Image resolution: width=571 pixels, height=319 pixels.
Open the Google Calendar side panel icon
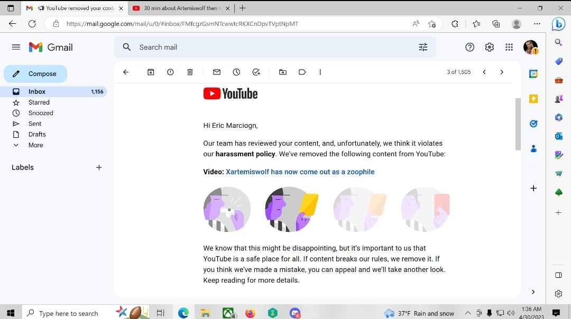(x=533, y=74)
